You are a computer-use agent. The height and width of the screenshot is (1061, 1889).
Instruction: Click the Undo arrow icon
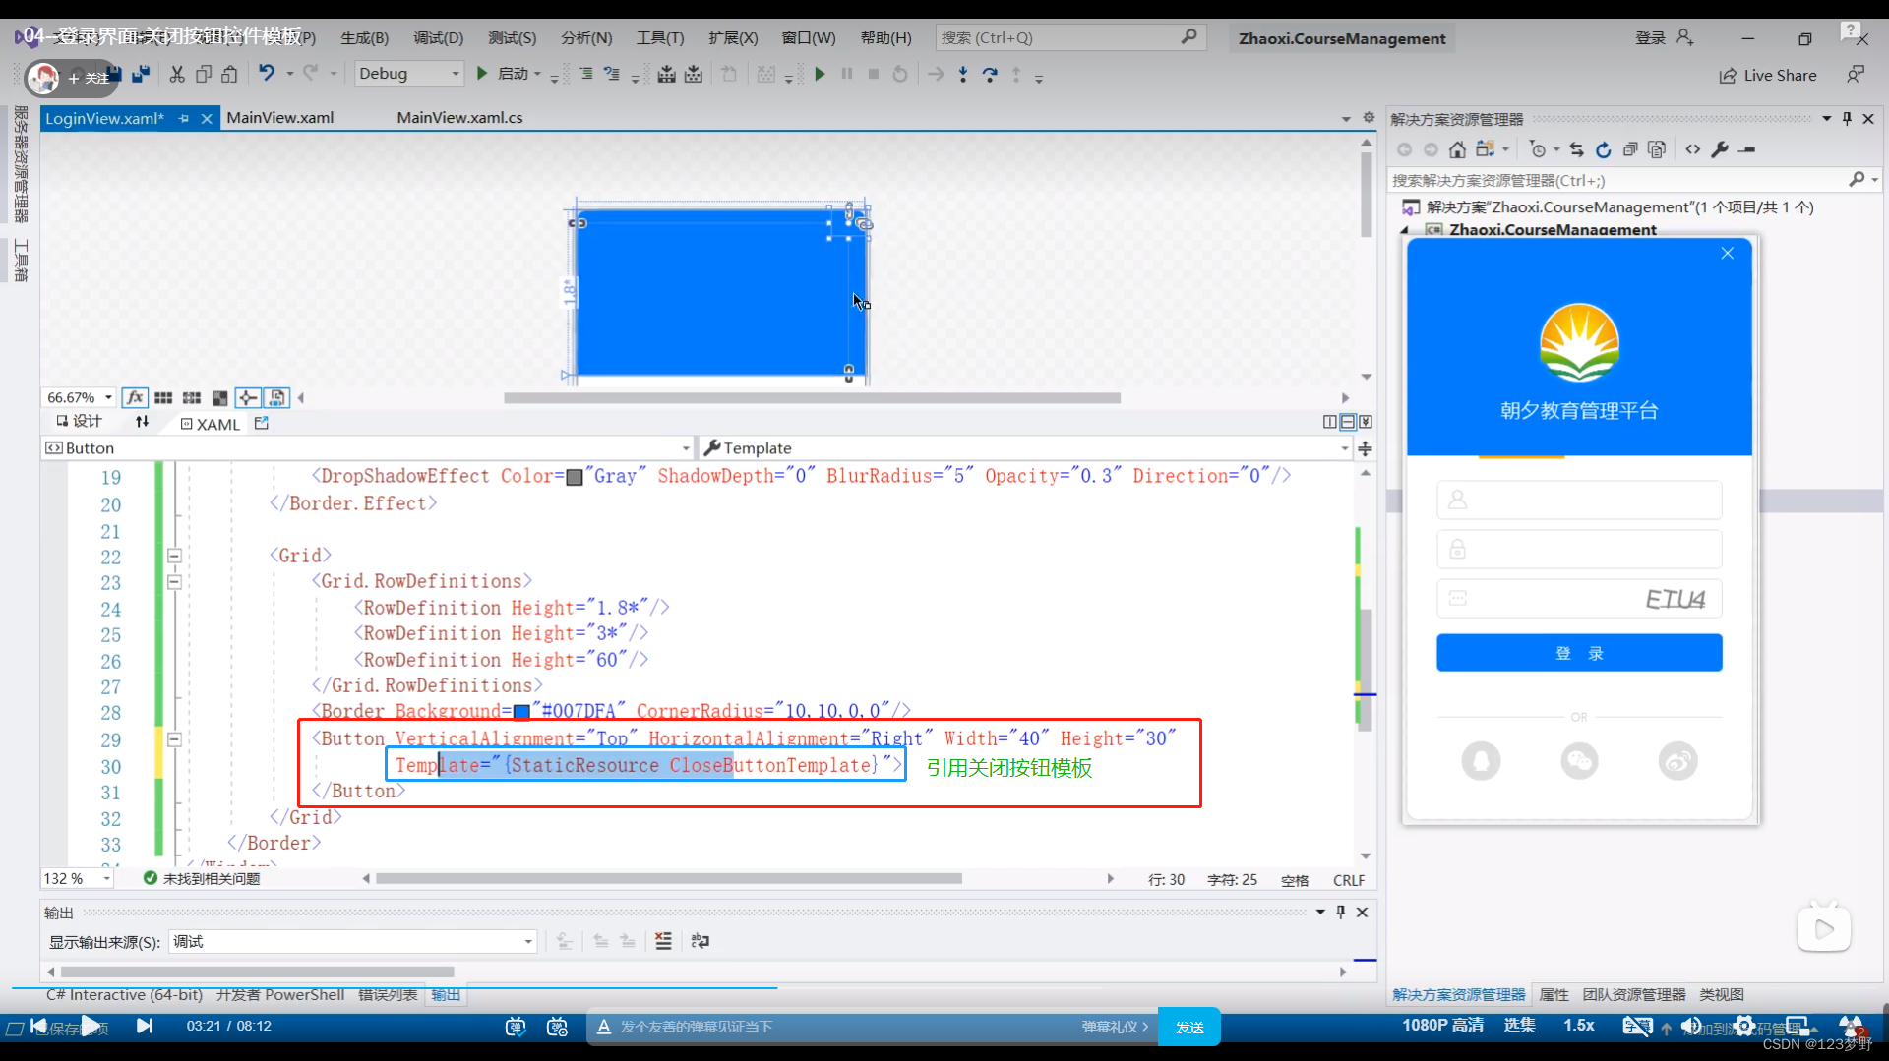(x=267, y=73)
